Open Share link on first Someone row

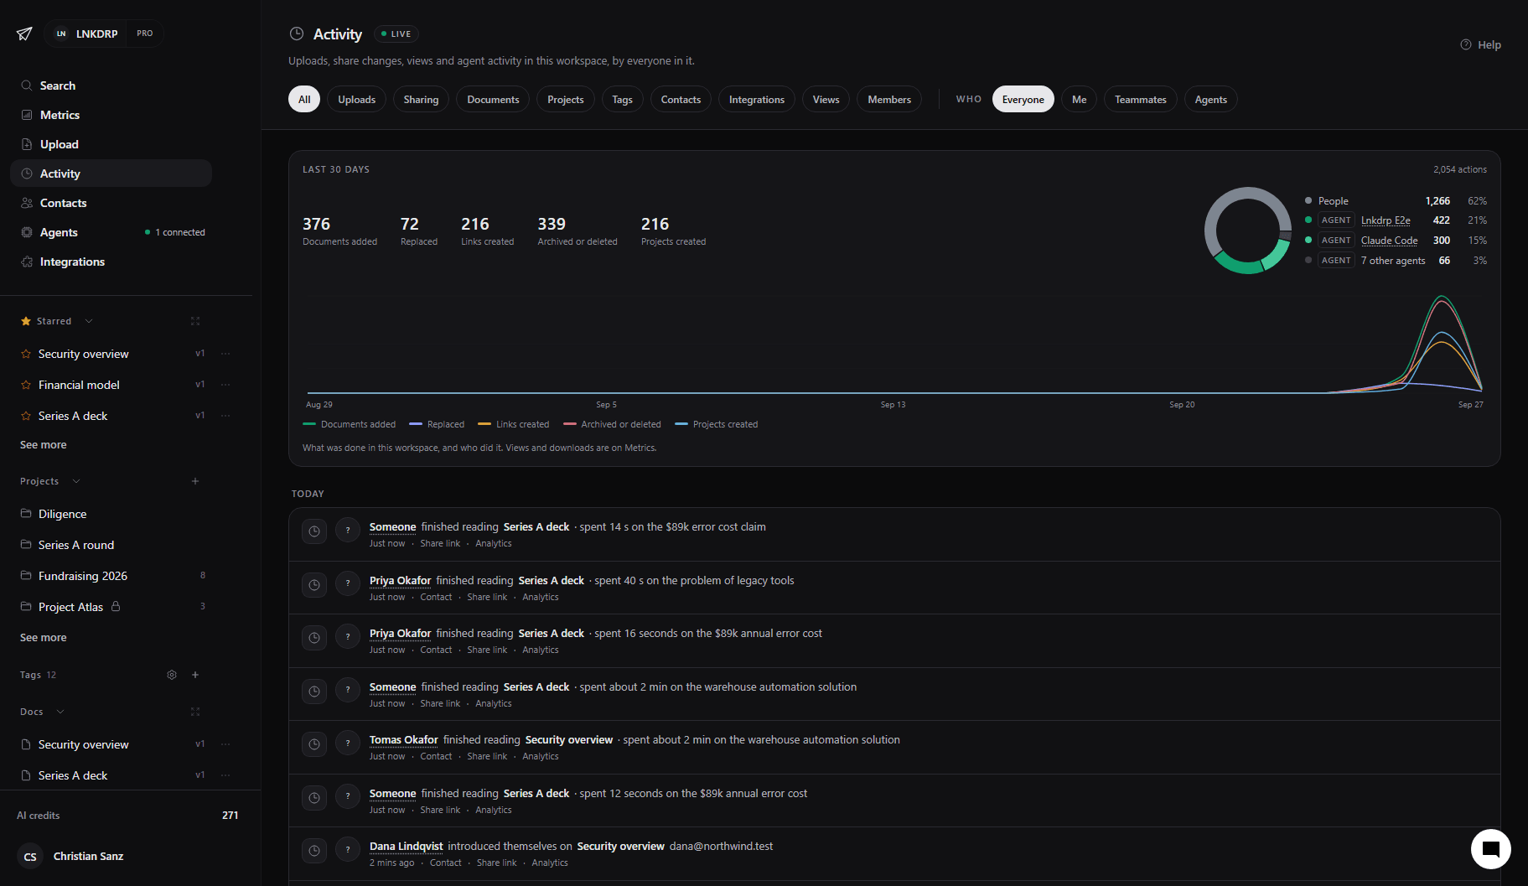[x=440, y=543]
